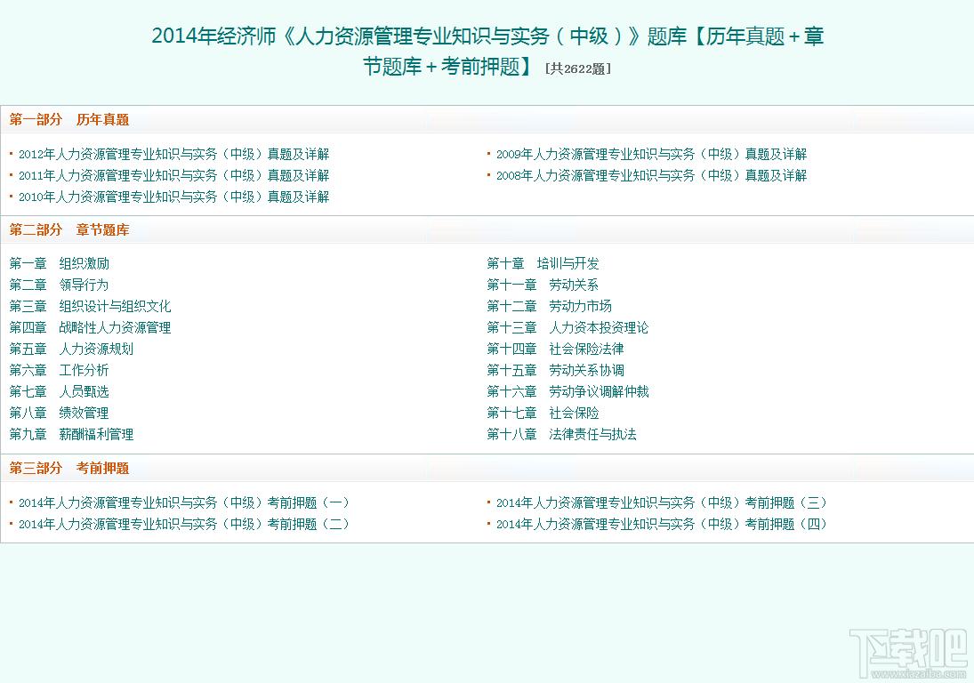
Task: Click the 第二部分 章节题库 section header
Action: [69, 230]
